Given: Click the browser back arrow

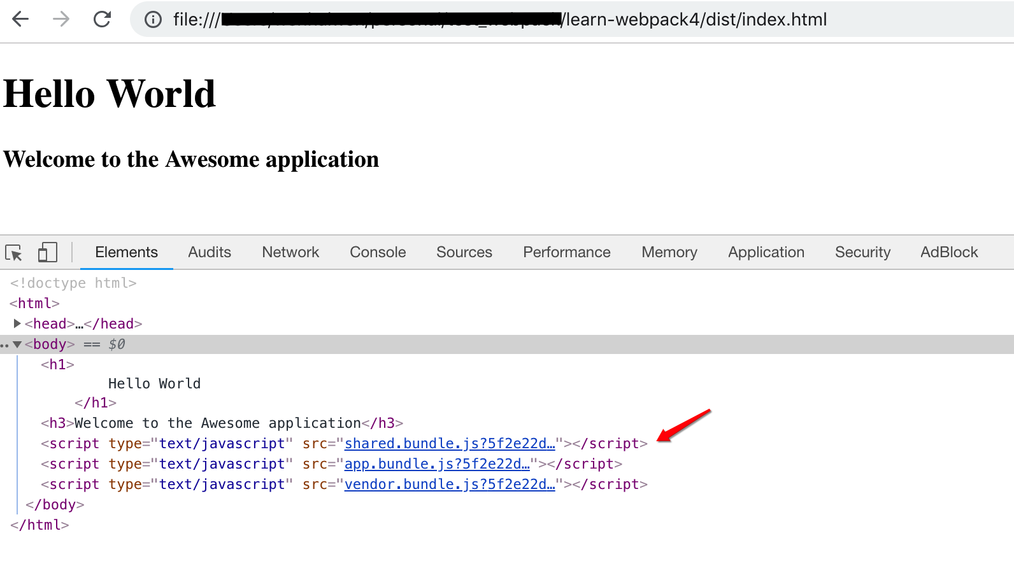Looking at the screenshot, I should pos(20,19).
